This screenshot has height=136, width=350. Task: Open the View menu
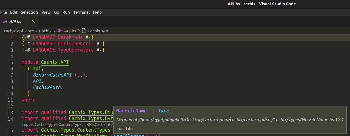coord(46,12)
